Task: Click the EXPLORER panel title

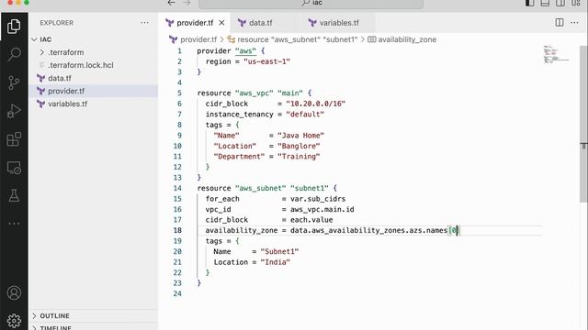Action: click(57, 23)
